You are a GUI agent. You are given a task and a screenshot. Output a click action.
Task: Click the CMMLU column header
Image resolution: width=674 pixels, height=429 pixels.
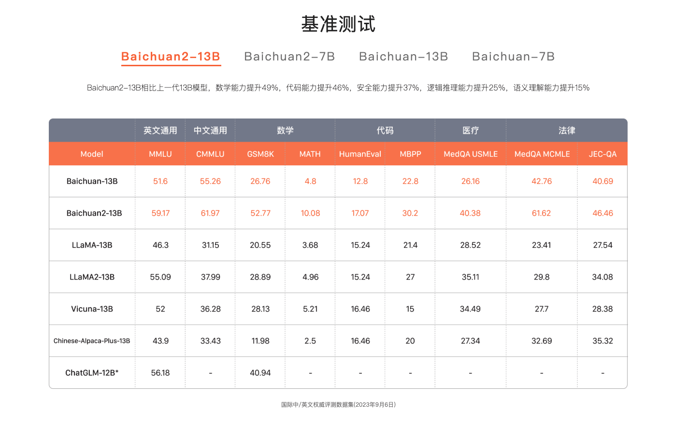(210, 154)
